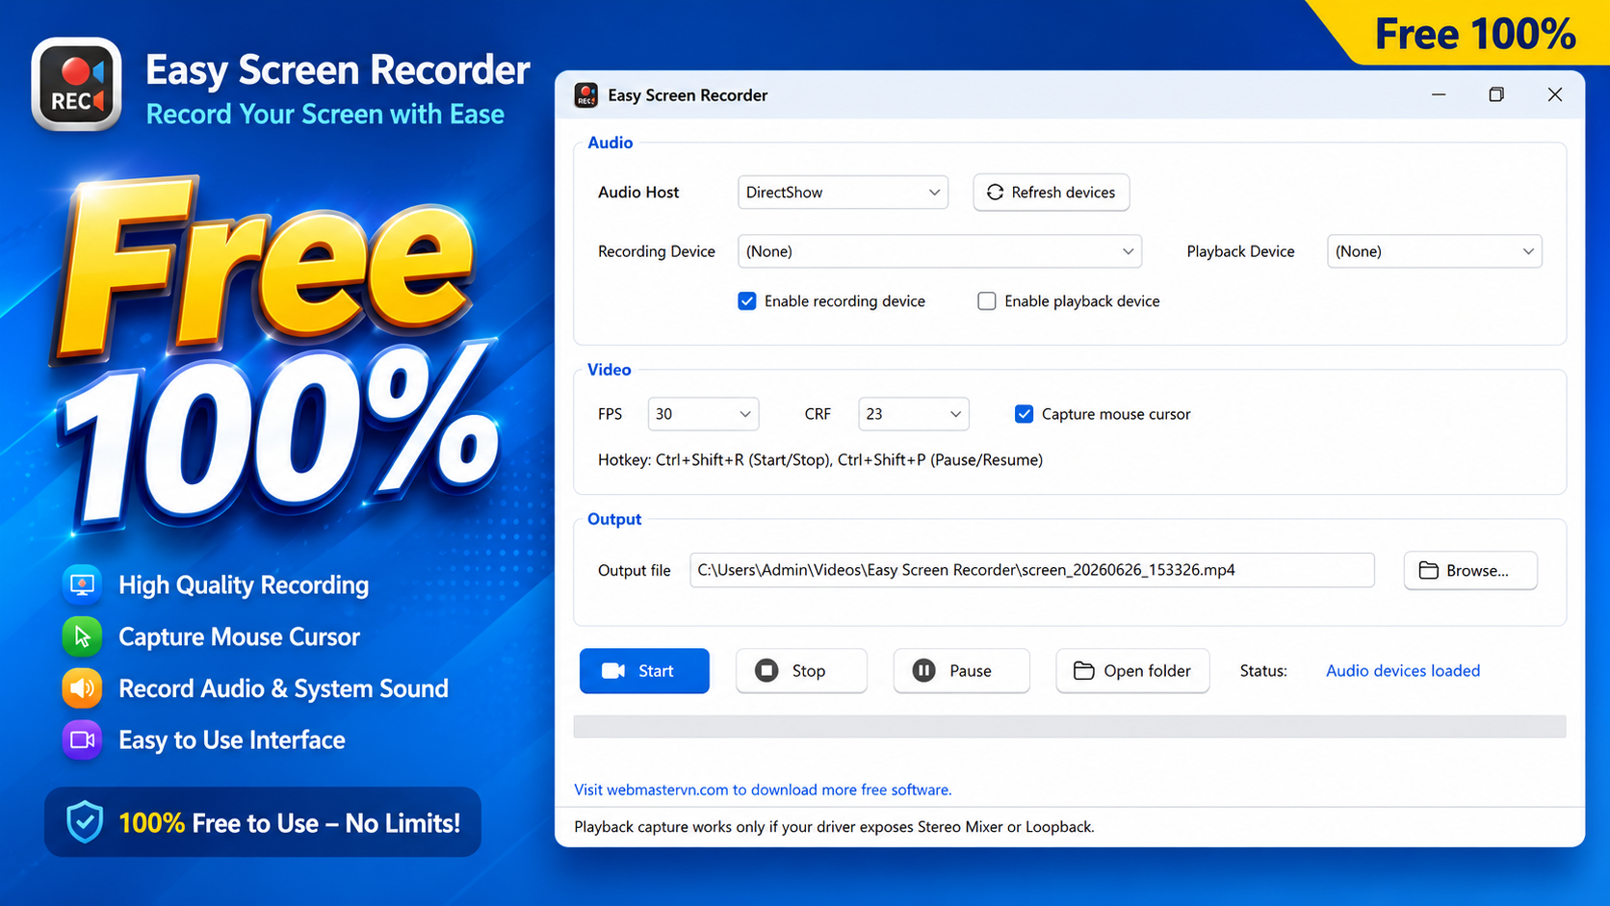Click the folder icon on Browse button

[1429, 570]
